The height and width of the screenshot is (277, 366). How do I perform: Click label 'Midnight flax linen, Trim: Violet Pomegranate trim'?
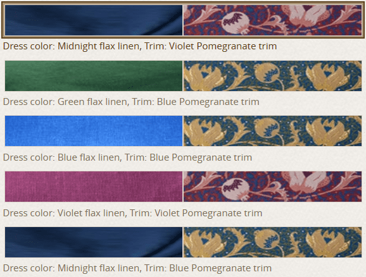167,46
